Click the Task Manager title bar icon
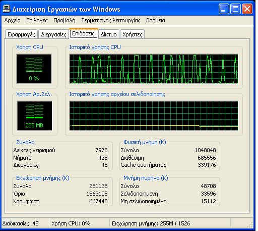 click(7, 9)
